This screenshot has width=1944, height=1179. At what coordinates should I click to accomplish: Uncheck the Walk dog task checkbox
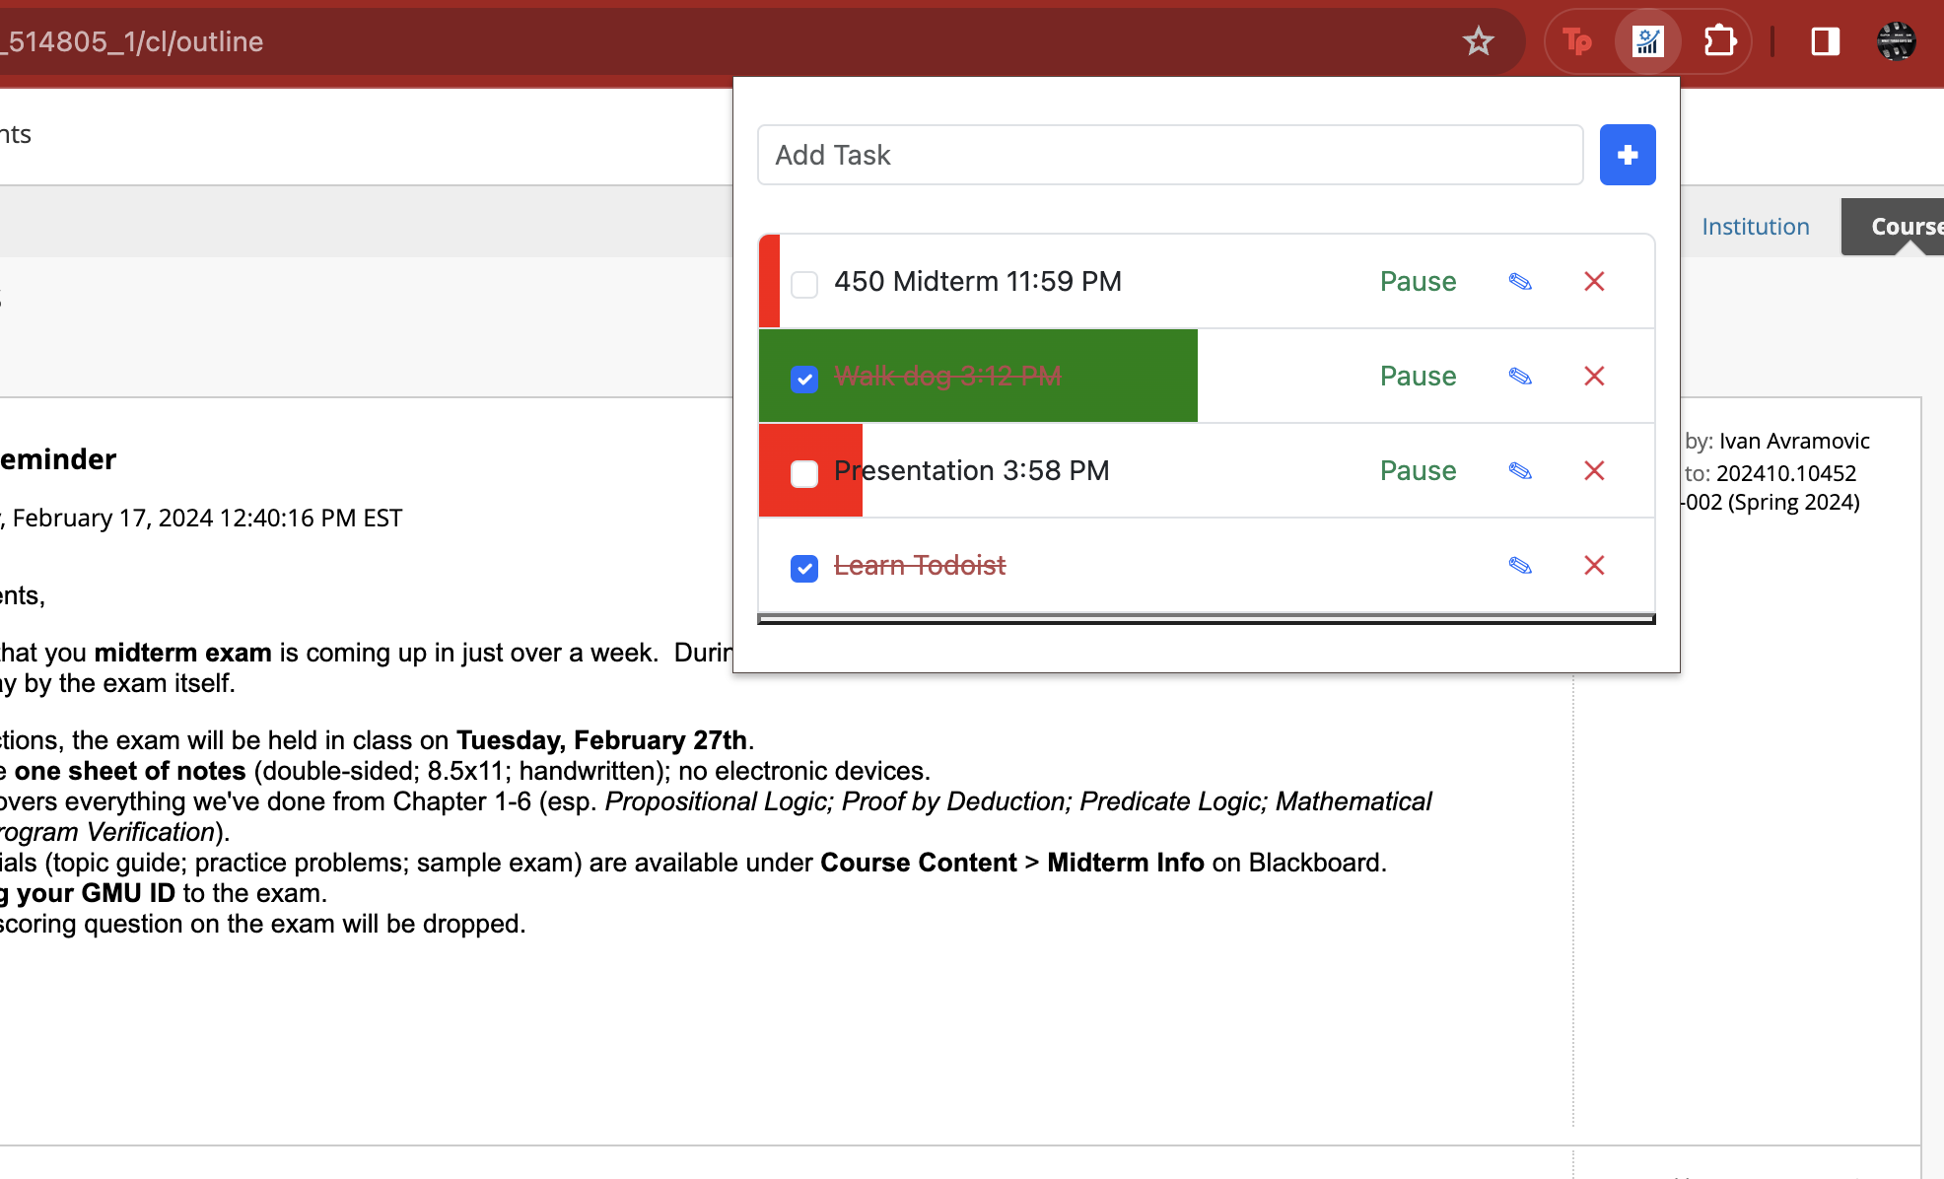pyautogui.click(x=804, y=379)
